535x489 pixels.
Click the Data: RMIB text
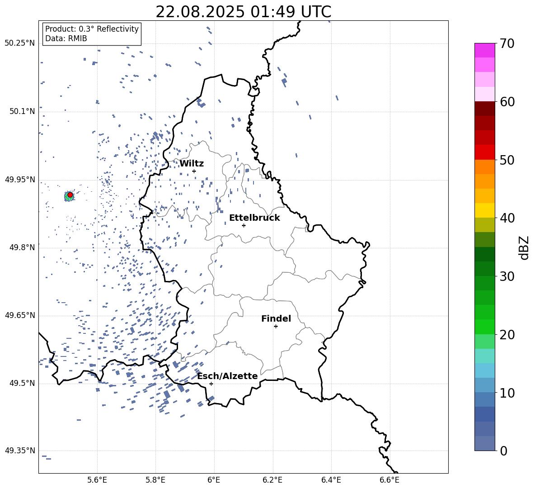pyautogui.click(x=66, y=38)
